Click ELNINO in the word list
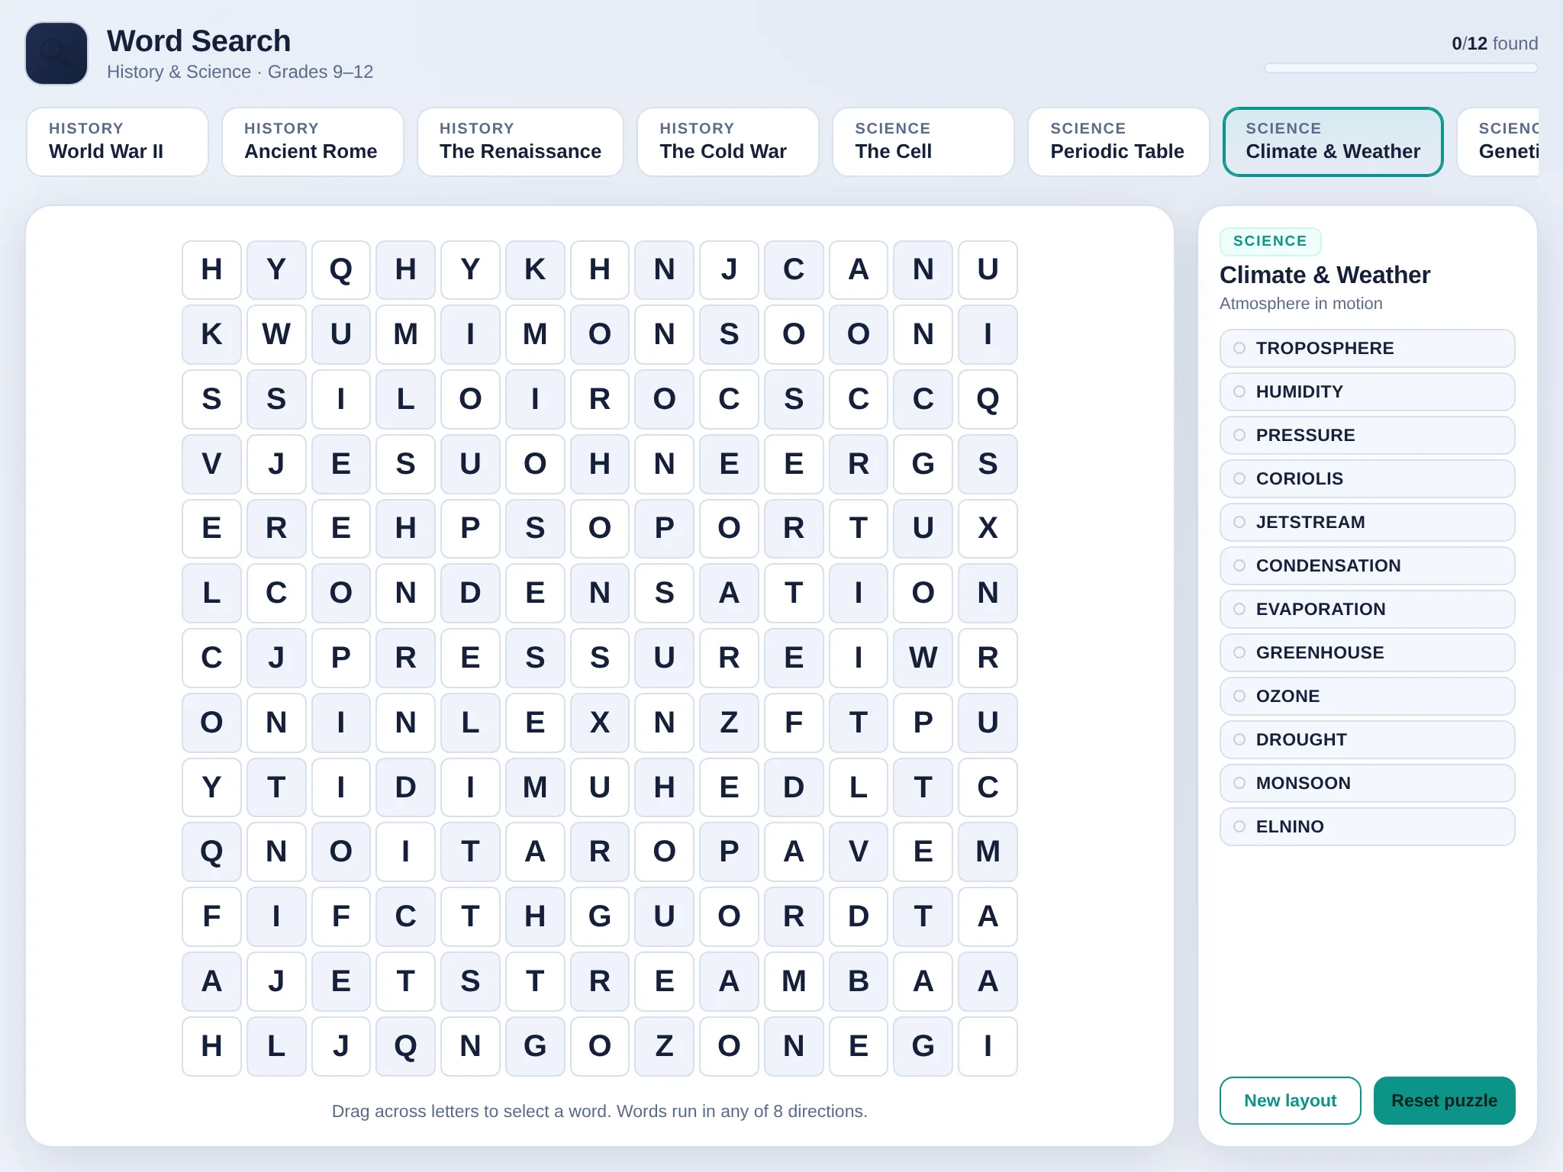 [x=1368, y=826]
